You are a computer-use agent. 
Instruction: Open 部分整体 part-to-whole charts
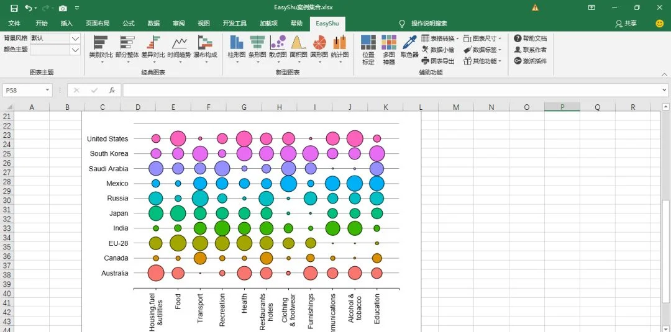(127, 50)
